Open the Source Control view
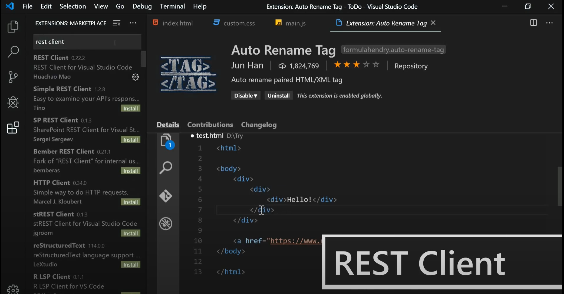Viewport: 564px width, 294px height. tap(13, 77)
